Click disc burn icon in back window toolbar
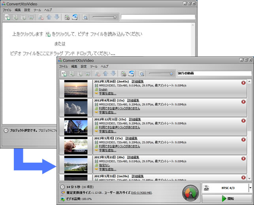Screen dimensions: 254x205 (75, 17)
